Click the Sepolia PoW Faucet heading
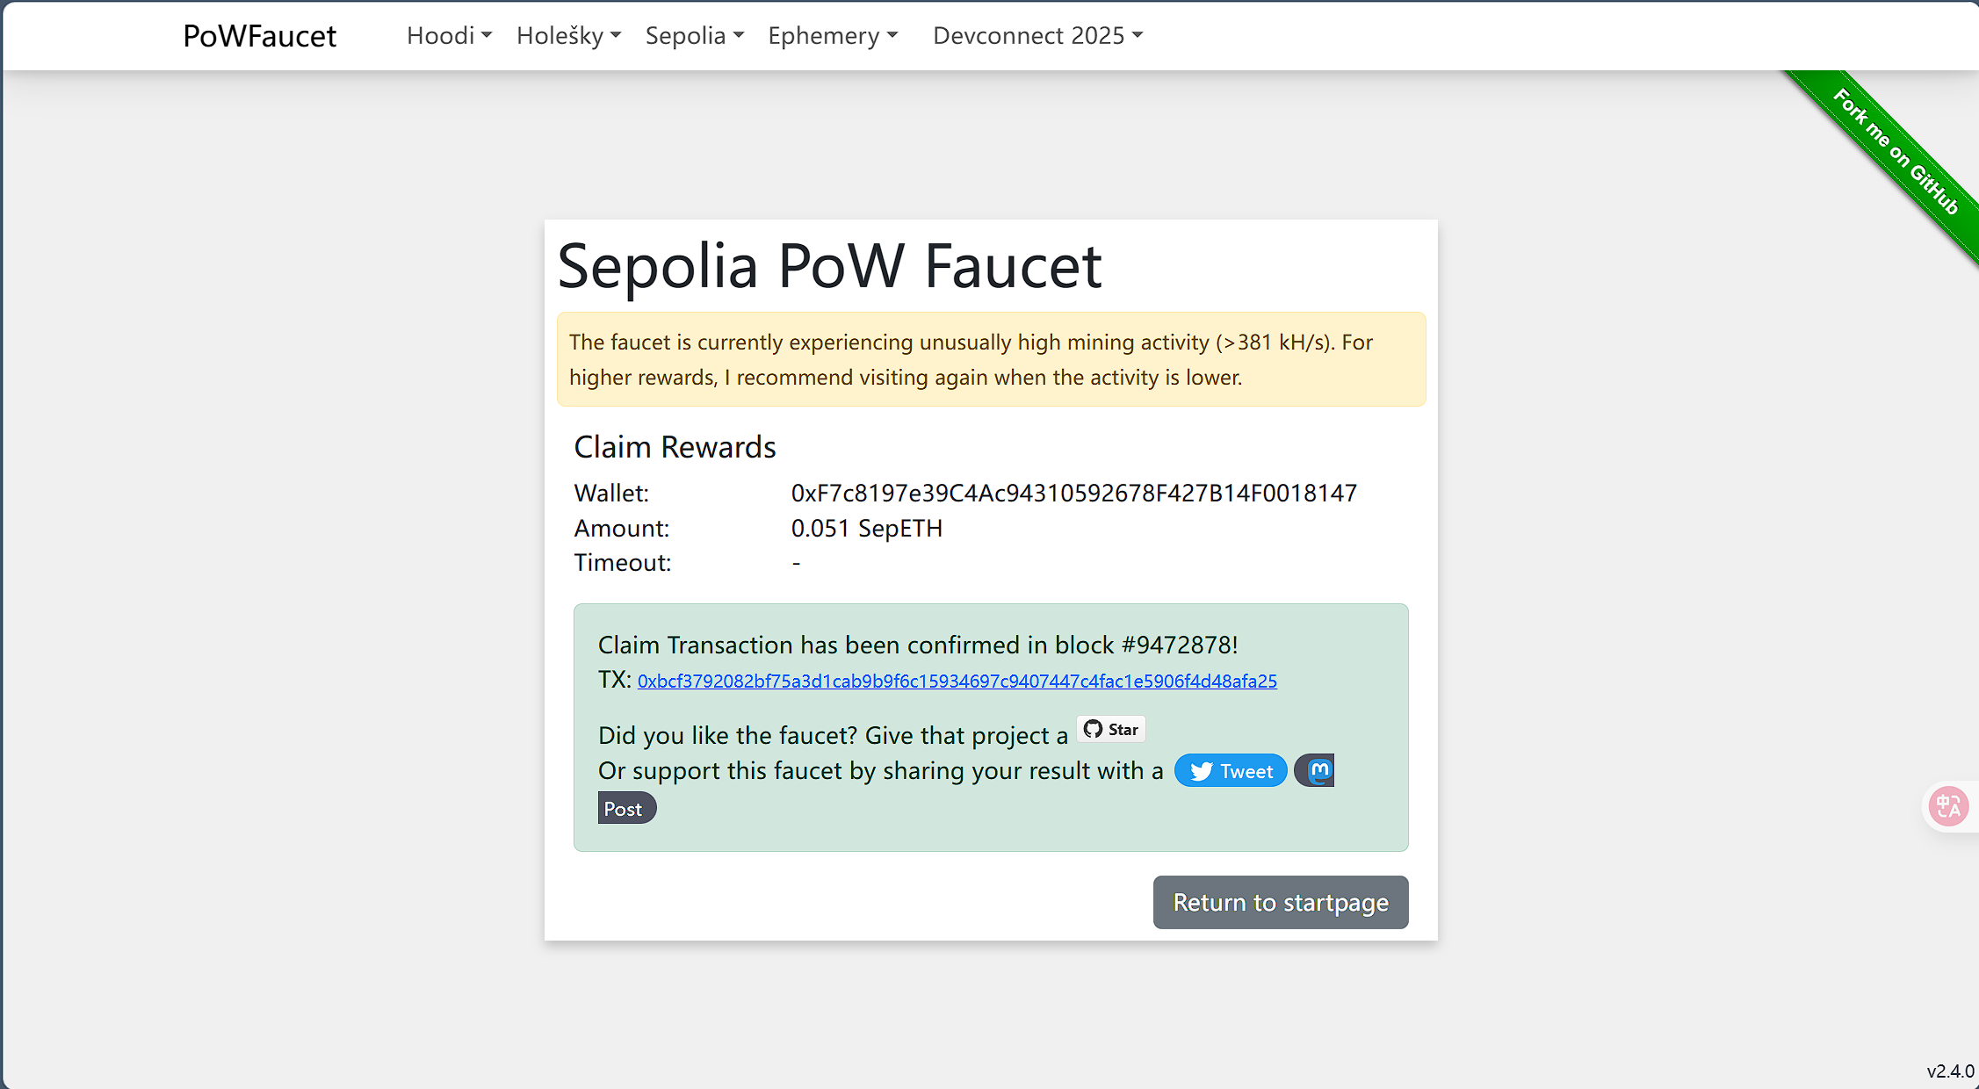This screenshot has width=1979, height=1089. [829, 266]
